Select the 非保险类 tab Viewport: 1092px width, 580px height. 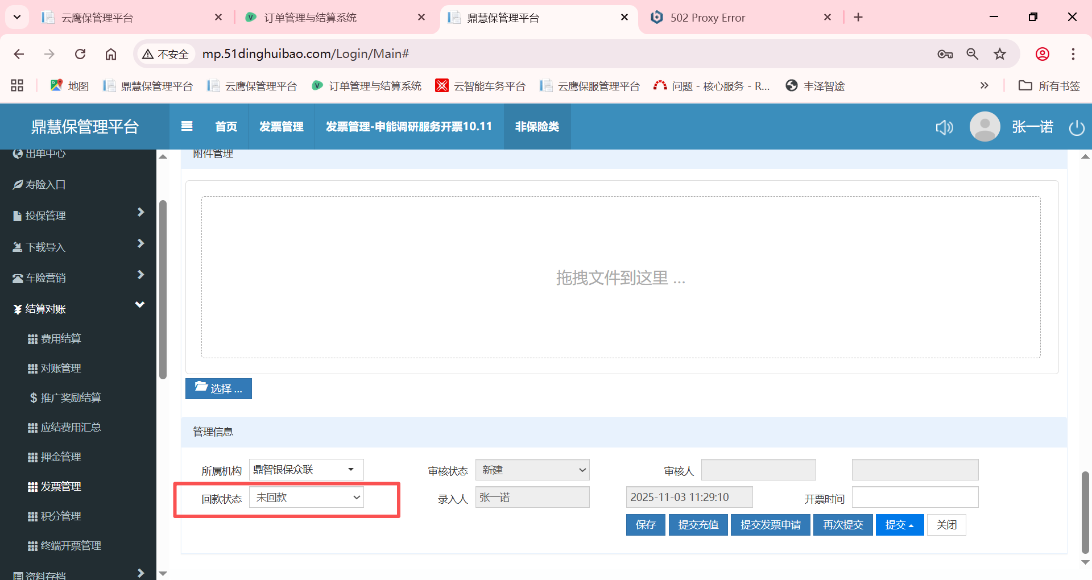[x=537, y=126]
